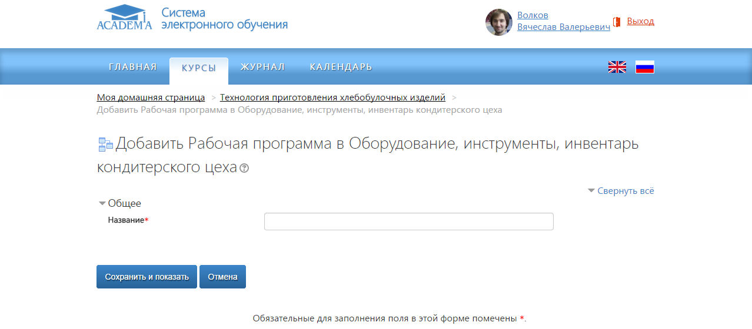Open the Технология приготовления хлебобулочных изделий breadcrumb

tap(332, 98)
